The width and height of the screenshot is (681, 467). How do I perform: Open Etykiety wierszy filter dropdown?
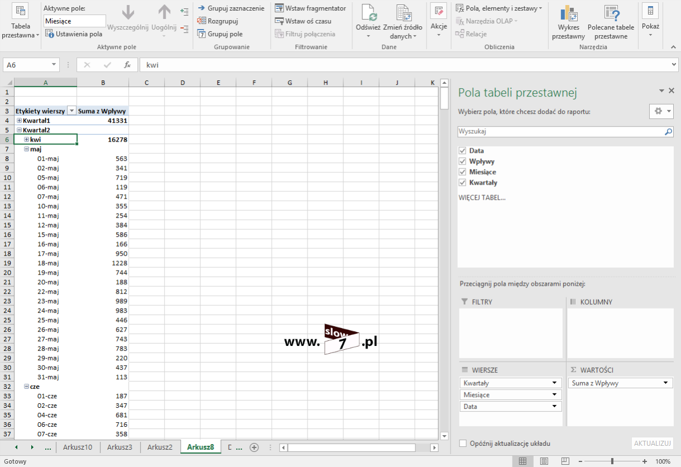tap(71, 111)
